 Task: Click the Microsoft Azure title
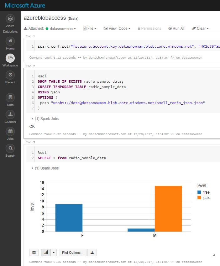tap(25, 5)
